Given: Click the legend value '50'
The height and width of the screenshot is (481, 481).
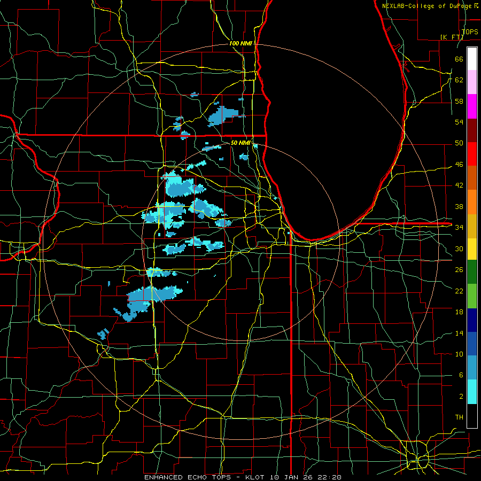Looking at the screenshot, I should [459, 143].
